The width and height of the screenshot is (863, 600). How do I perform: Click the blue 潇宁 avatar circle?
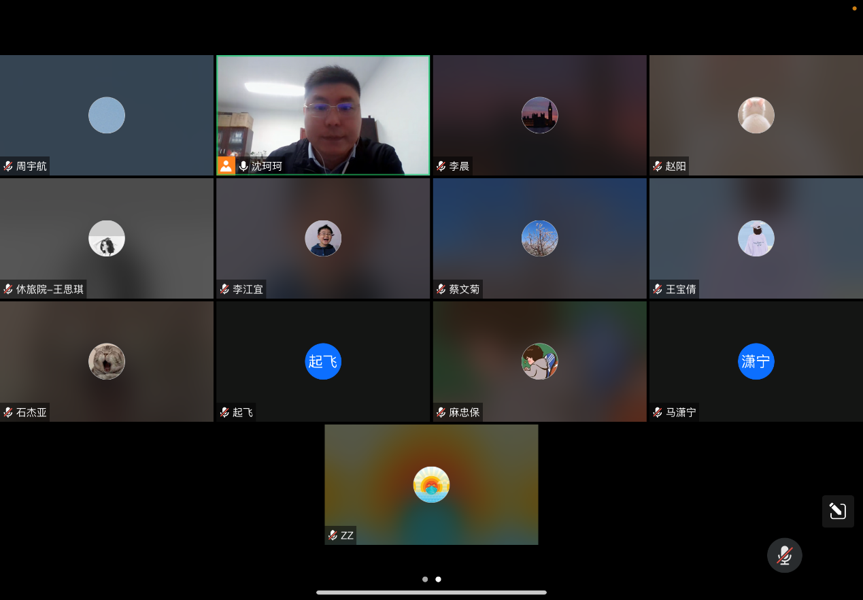coord(756,361)
